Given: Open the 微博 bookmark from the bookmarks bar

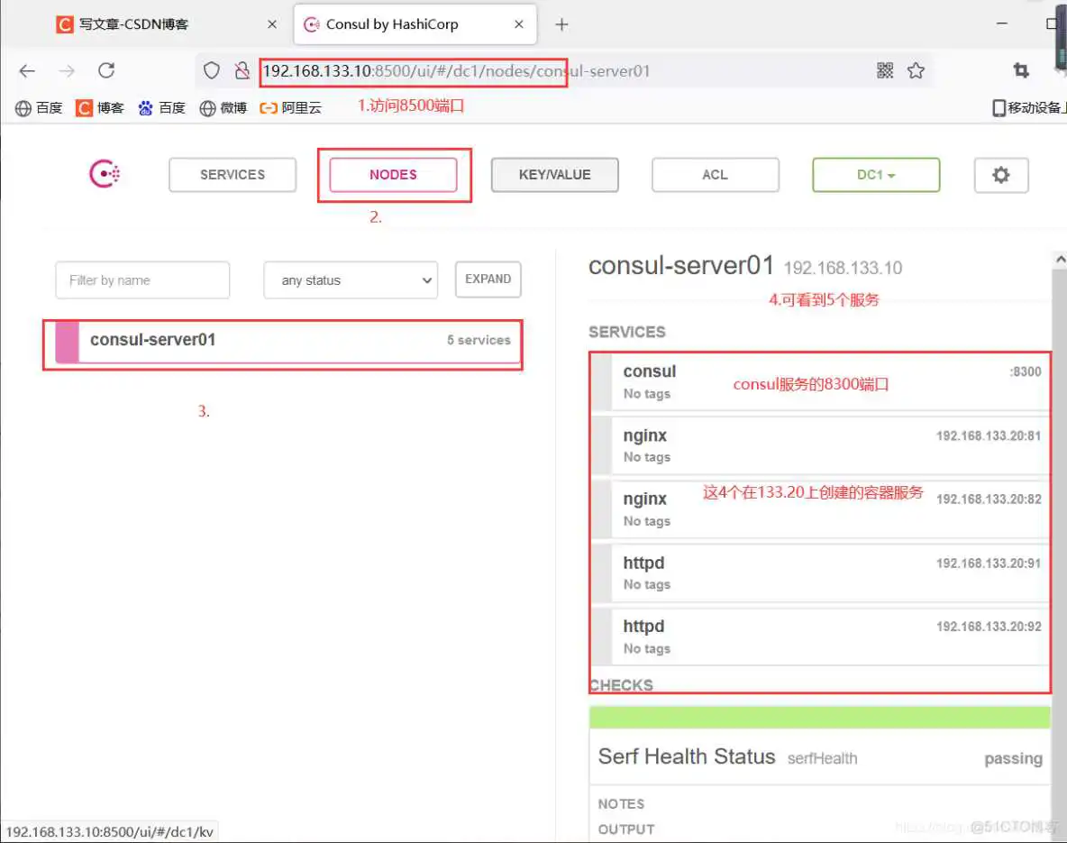Looking at the screenshot, I should point(223,106).
